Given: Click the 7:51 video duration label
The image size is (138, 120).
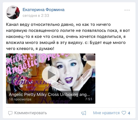Looking at the screenshot, I should point(89,99).
